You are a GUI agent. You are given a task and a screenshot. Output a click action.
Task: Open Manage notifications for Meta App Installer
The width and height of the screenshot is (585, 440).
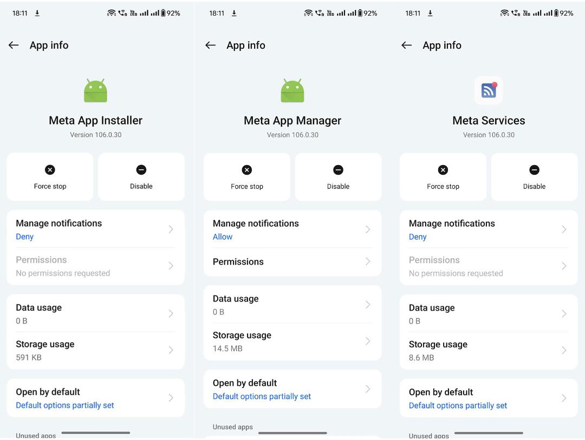95,229
